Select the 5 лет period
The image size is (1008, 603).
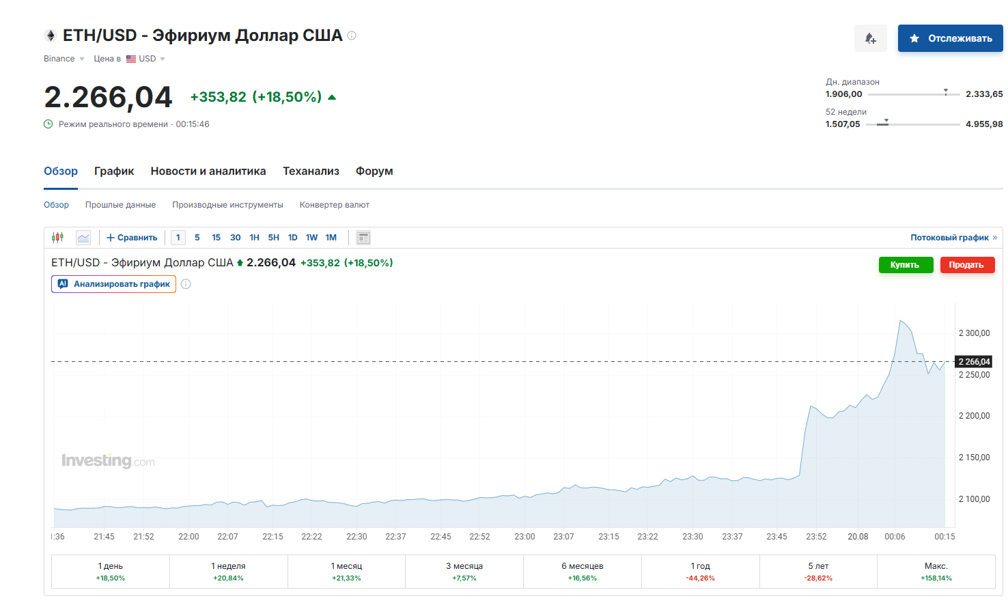818,572
